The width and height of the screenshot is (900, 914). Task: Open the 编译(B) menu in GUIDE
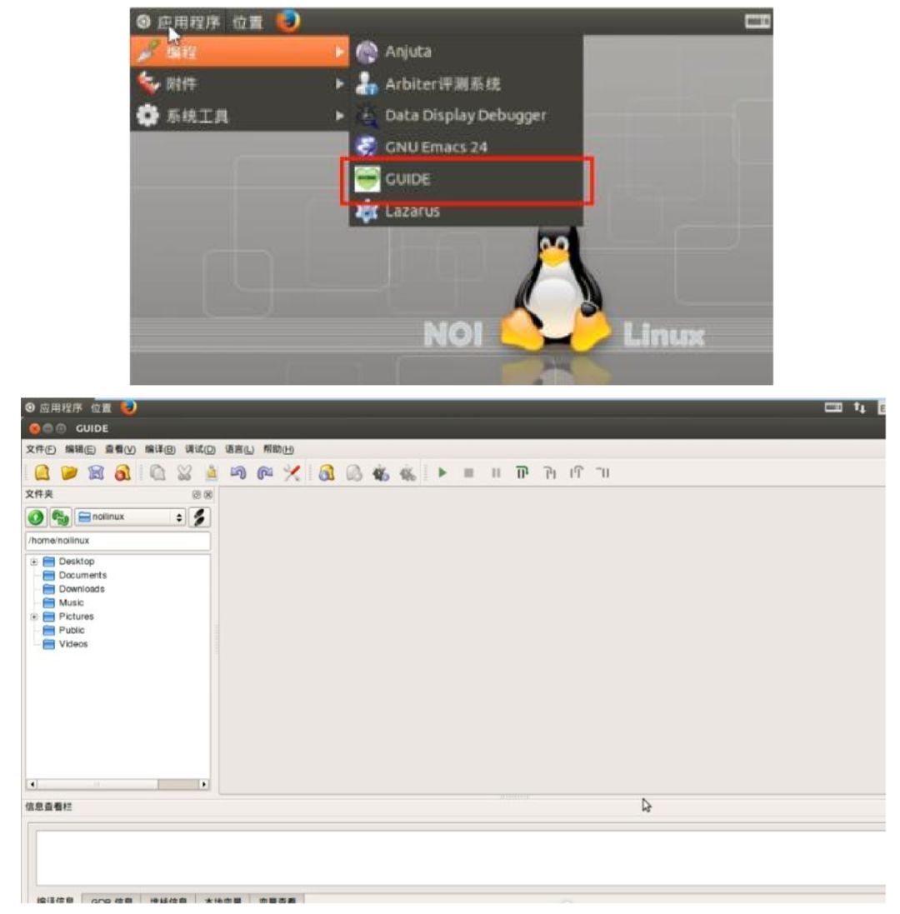[160, 449]
